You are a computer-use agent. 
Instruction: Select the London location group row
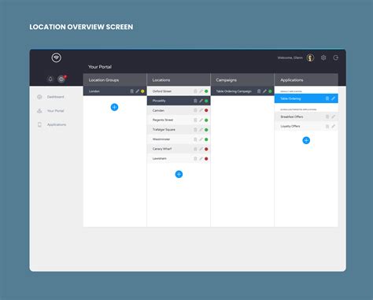[115, 91]
